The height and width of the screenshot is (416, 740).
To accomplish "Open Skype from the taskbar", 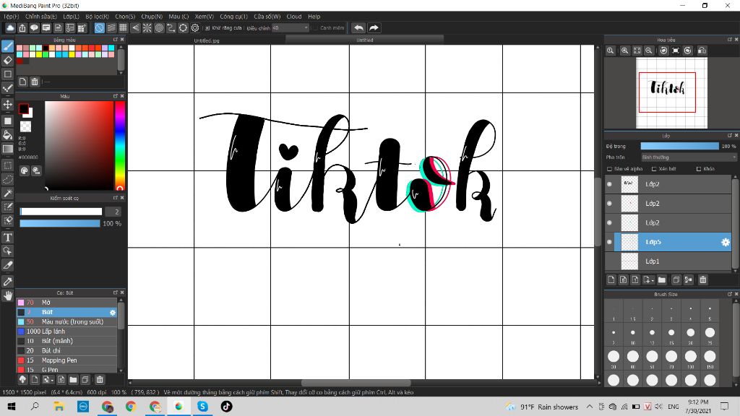I will coord(202,406).
